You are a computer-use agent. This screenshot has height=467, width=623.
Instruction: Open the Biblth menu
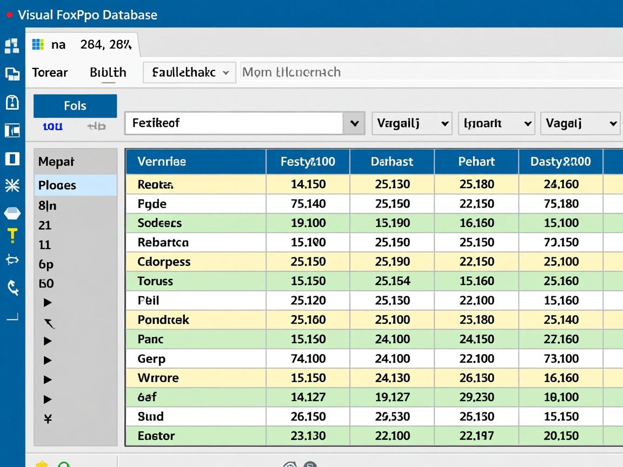(x=108, y=72)
